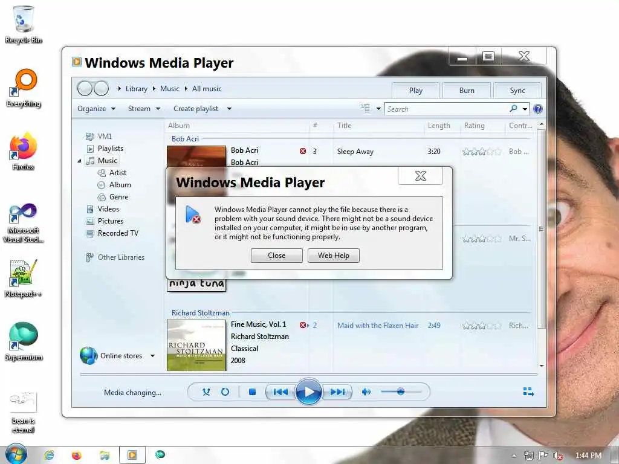
Task: Dismiss error dialog with X button
Action: tap(421, 176)
